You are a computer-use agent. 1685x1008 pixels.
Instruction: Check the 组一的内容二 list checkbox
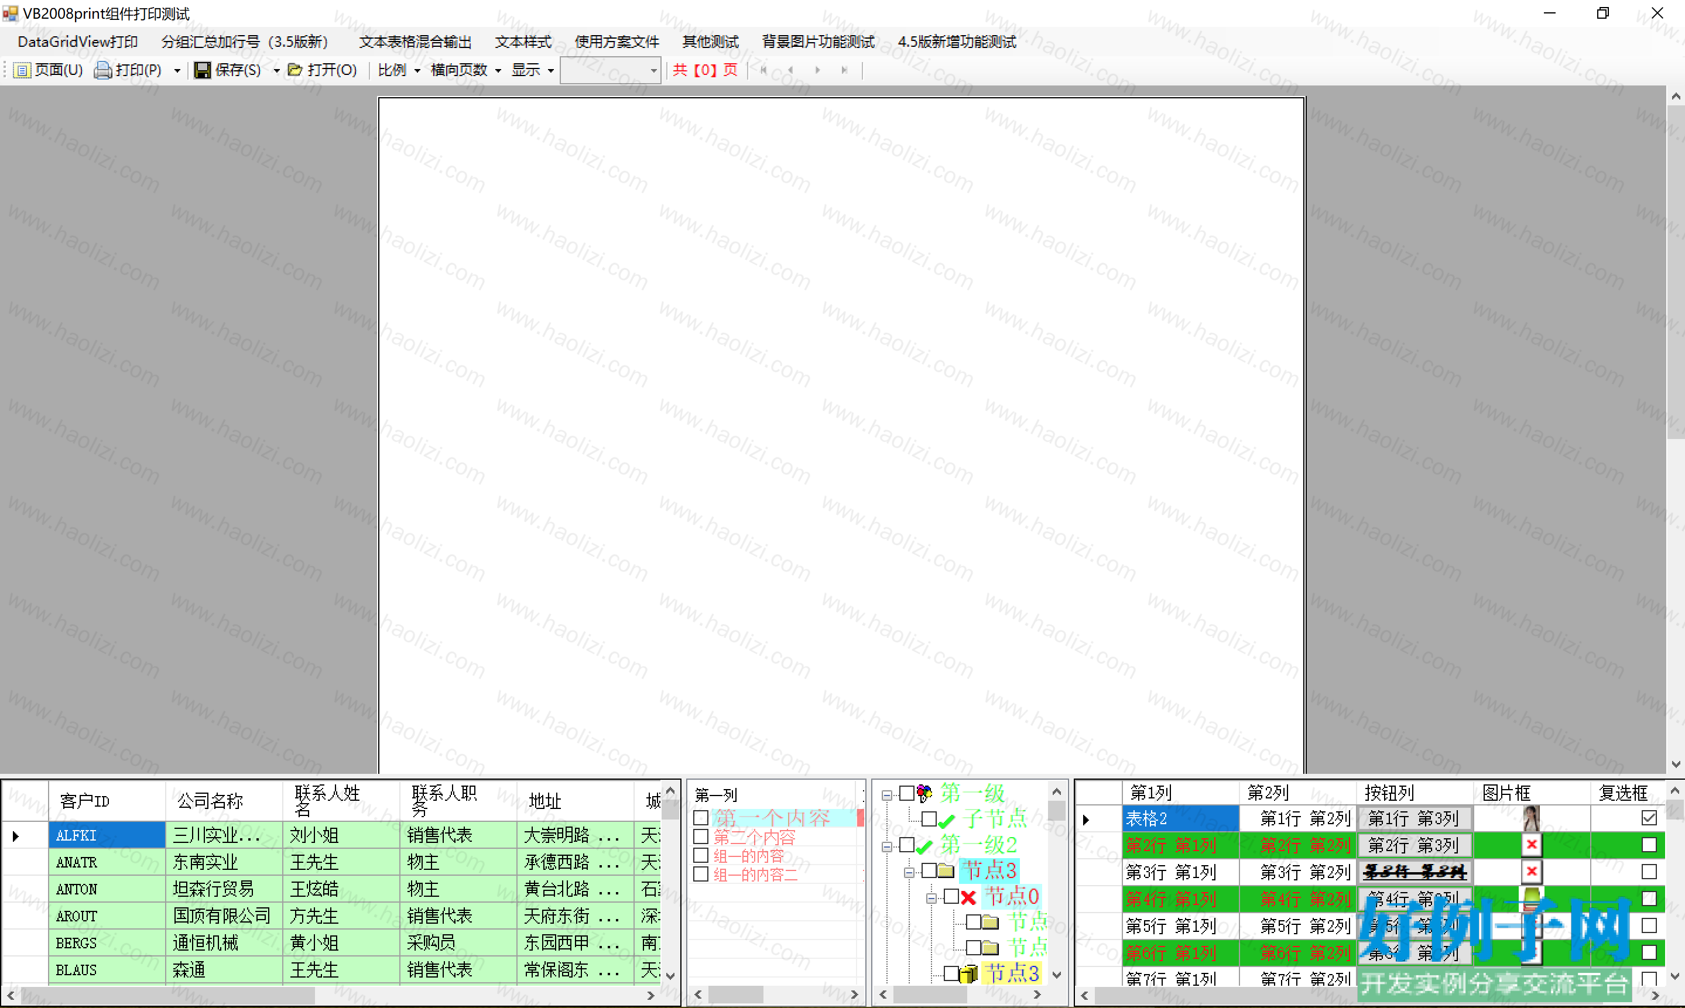click(x=701, y=874)
